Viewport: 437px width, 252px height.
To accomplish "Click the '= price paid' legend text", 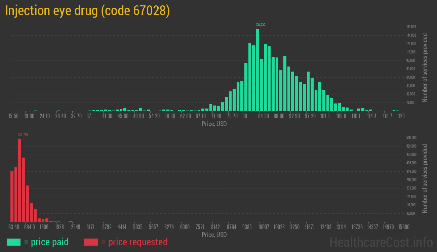I will point(46,242).
